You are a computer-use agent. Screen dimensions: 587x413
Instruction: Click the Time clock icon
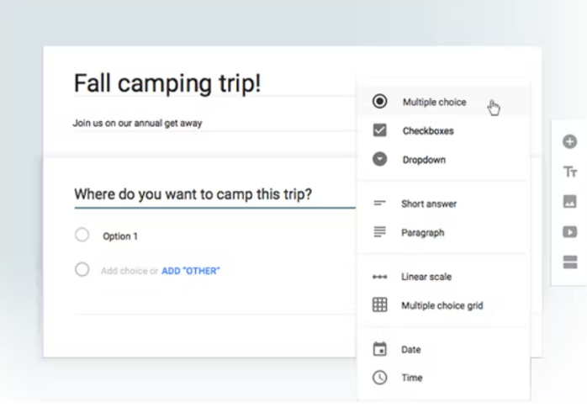[x=380, y=378]
